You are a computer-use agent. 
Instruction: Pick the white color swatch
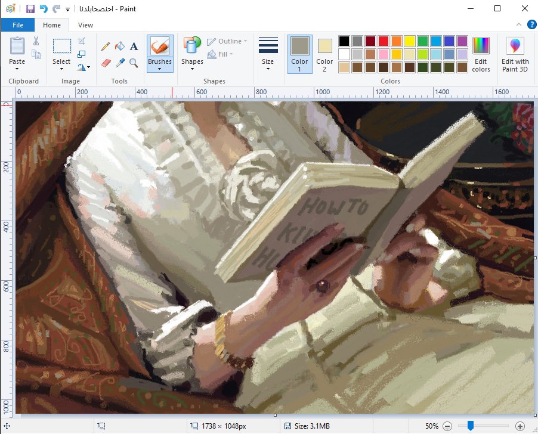click(x=344, y=54)
